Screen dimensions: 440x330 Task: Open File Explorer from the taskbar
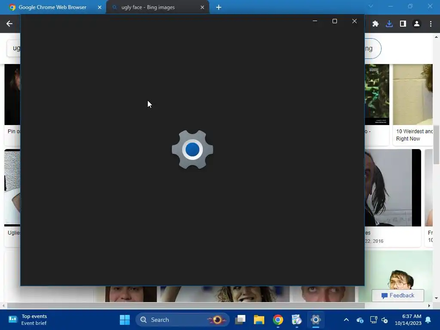[x=259, y=320]
